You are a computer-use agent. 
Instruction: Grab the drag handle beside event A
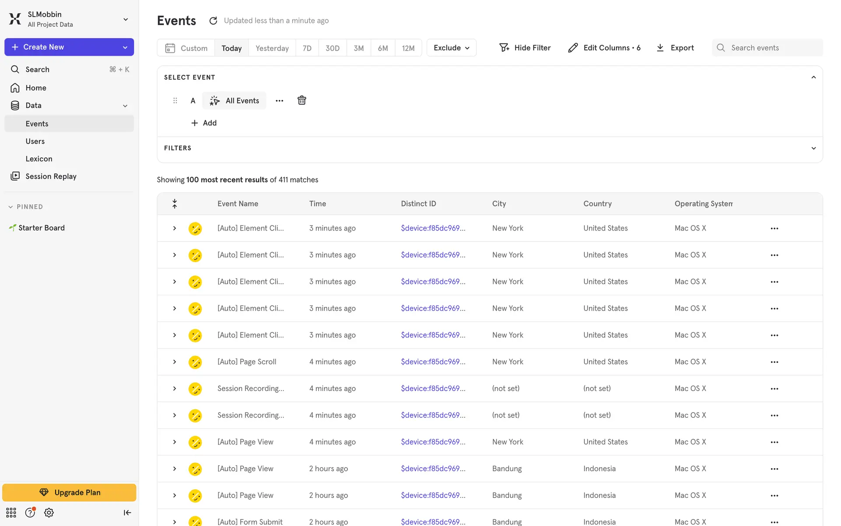click(175, 101)
